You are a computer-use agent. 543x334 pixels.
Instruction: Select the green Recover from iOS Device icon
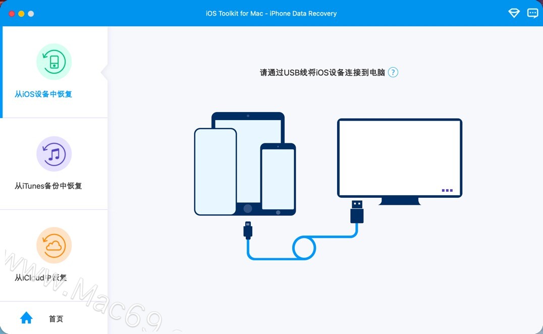[54, 62]
